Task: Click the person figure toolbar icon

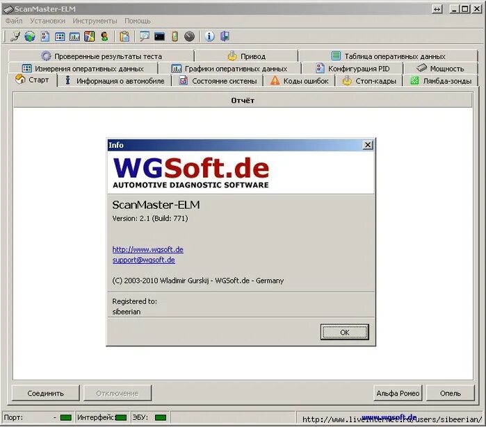Action: point(104,37)
